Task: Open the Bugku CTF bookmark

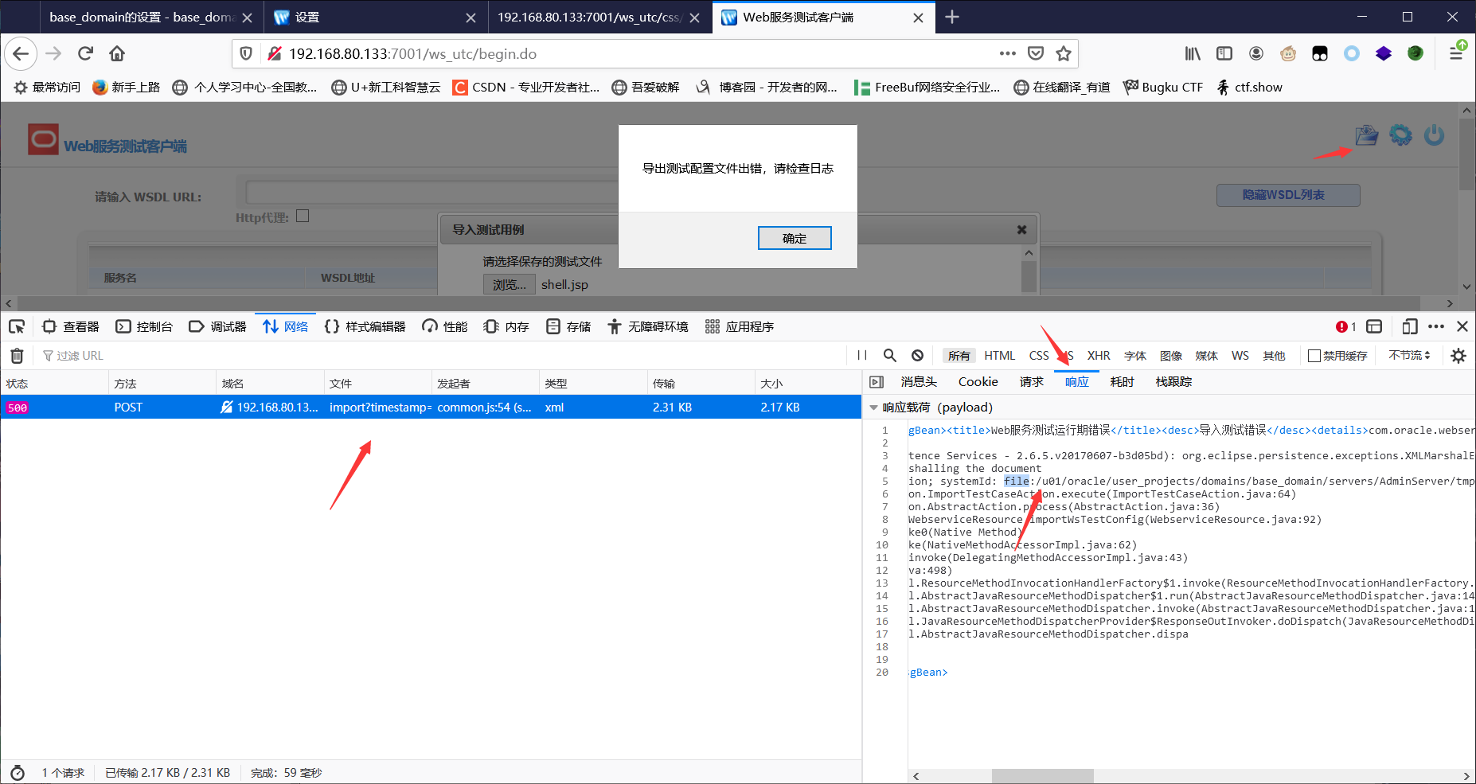Action: pos(1163,88)
